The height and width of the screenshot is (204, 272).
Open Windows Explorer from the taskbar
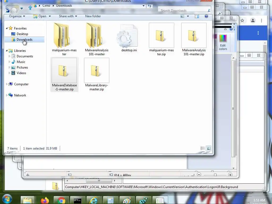click(28, 200)
